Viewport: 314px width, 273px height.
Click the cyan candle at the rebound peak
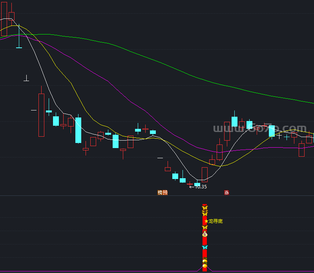(x=234, y=121)
